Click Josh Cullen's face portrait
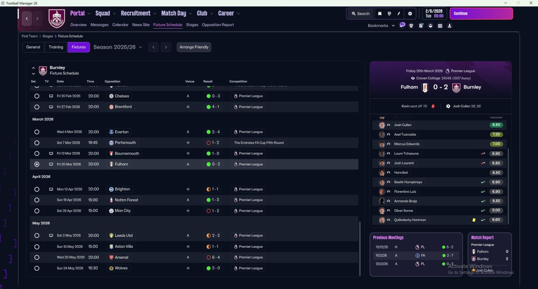This screenshot has height=289, width=538. pyautogui.click(x=382, y=125)
